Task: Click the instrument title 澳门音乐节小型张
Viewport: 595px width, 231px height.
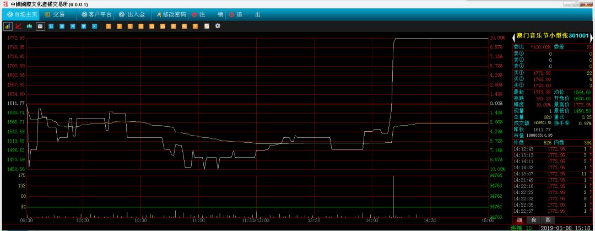Action: pos(542,36)
